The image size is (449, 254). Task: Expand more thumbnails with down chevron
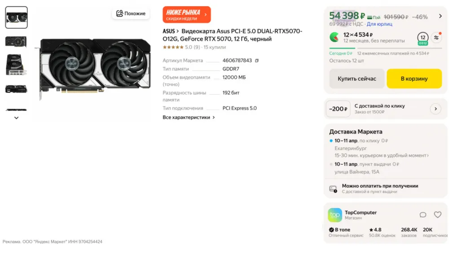tap(16, 118)
